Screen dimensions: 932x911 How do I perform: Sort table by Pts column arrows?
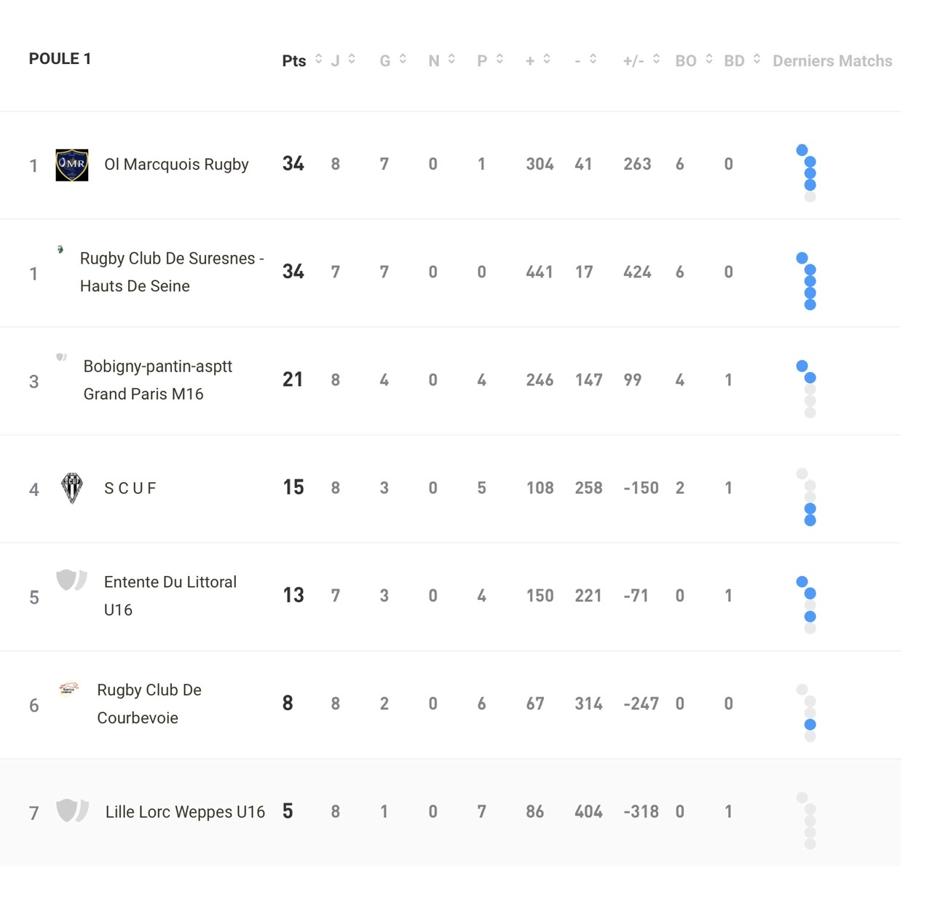(x=318, y=59)
